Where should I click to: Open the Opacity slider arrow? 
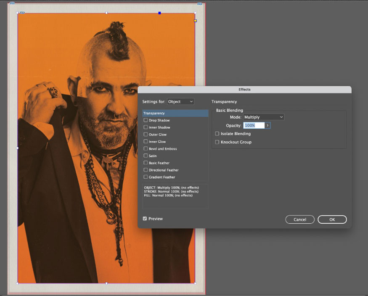pos(267,125)
